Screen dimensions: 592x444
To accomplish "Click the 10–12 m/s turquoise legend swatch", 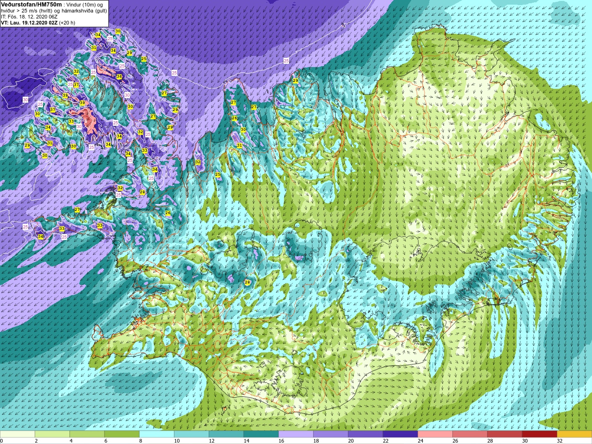I will point(191,434).
